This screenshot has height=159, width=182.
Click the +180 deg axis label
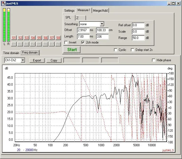(x=170, y=73)
